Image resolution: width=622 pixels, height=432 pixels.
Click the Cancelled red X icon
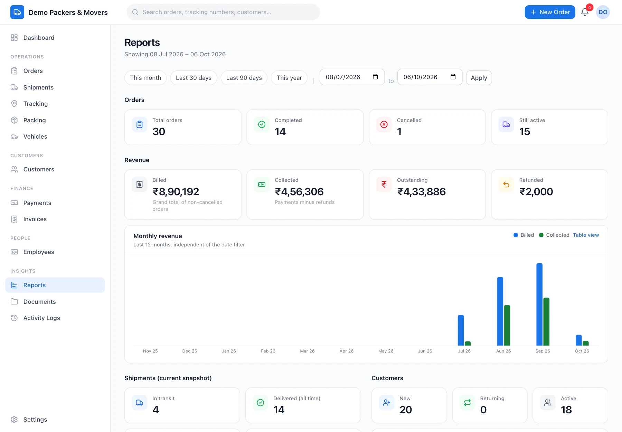point(384,124)
